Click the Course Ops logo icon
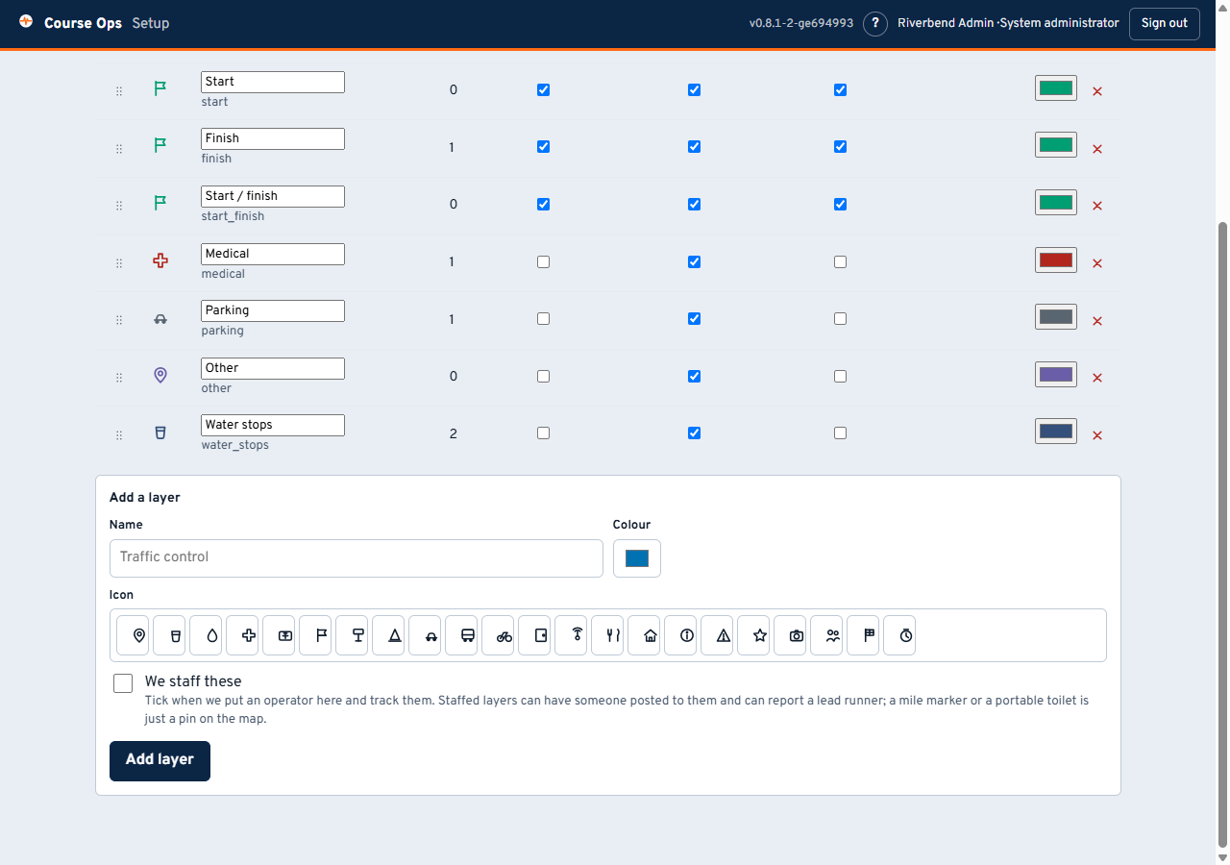The height and width of the screenshot is (865, 1230). click(26, 21)
